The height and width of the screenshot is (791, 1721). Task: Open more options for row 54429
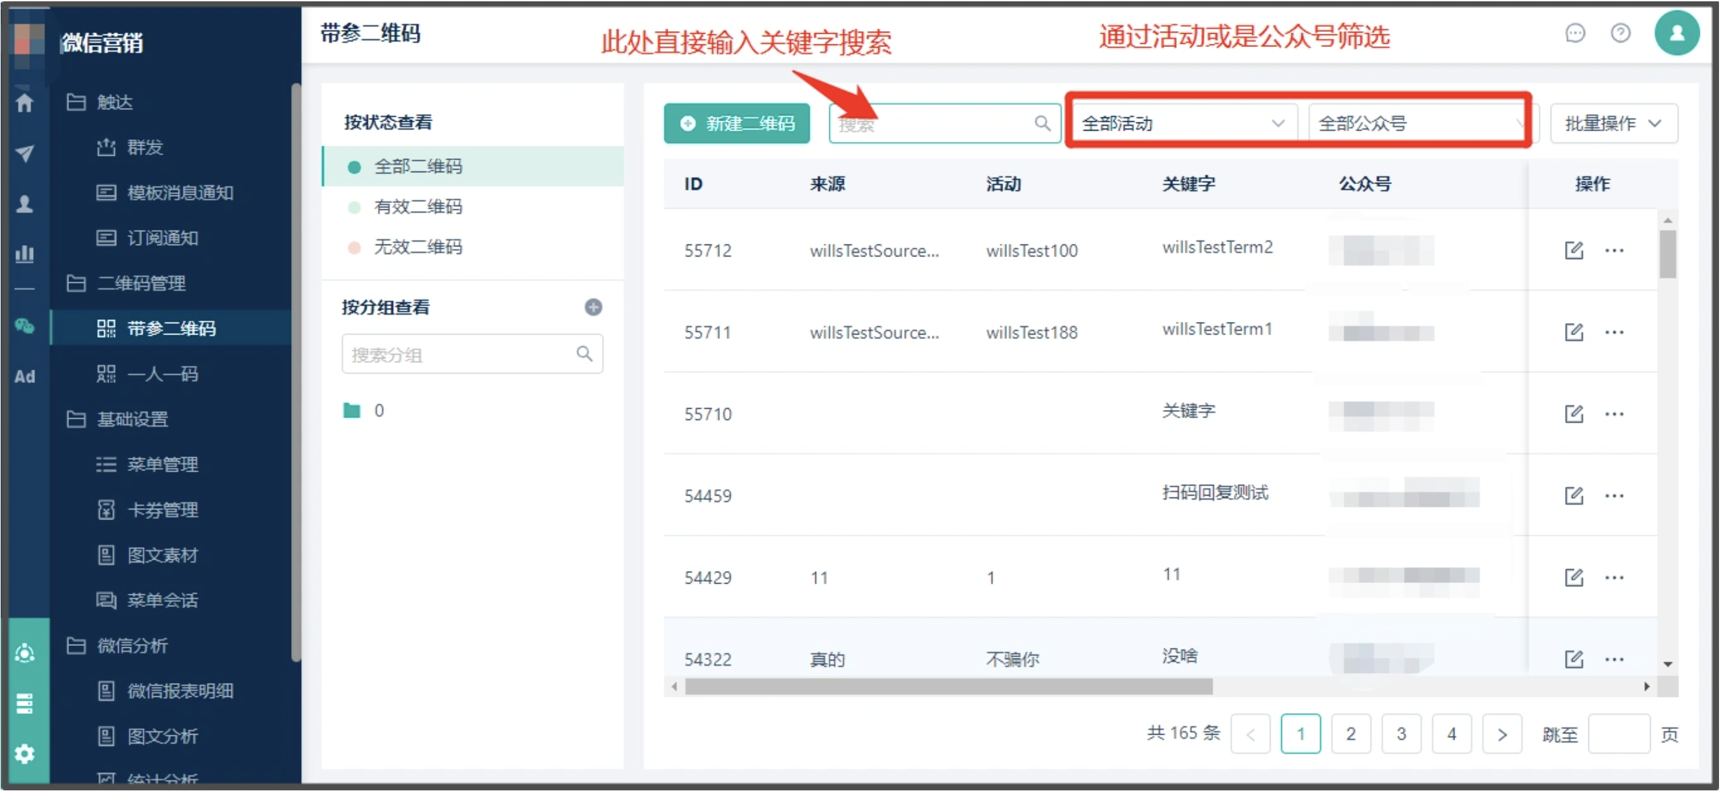(x=1615, y=578)
